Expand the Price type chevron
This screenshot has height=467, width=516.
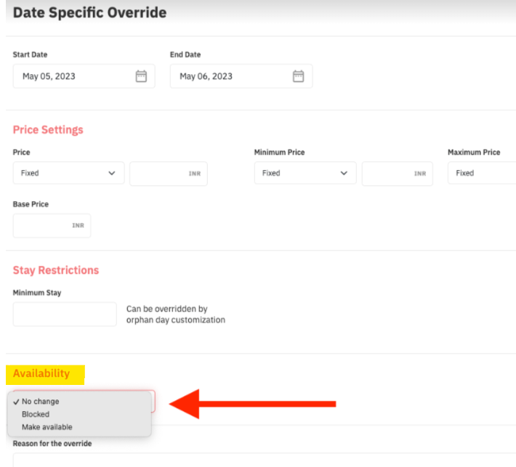click(112, 173)
